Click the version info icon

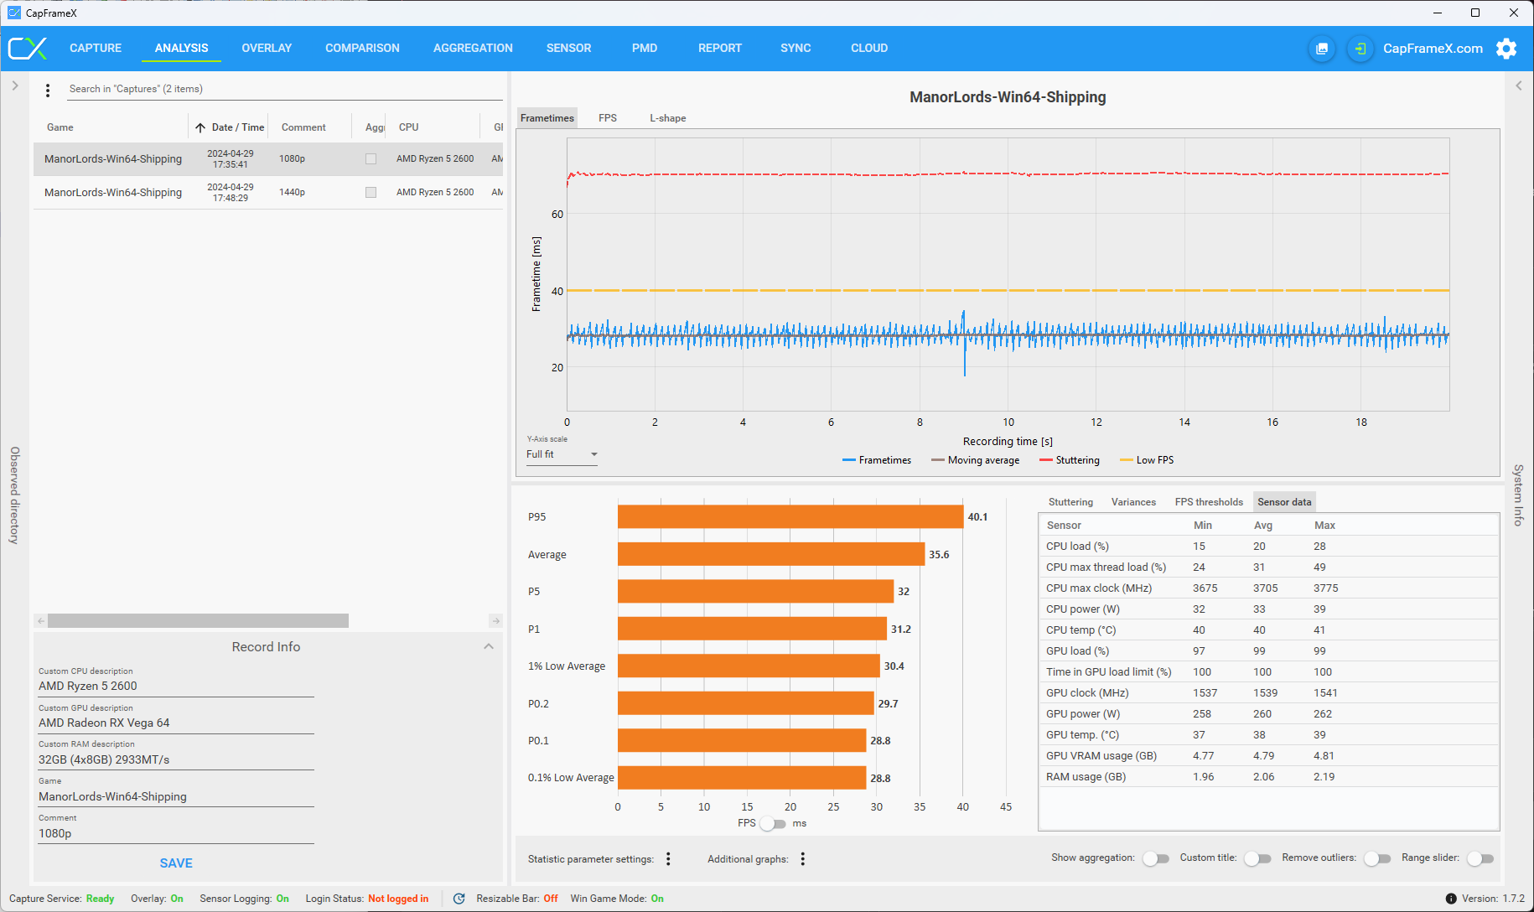[x=1451, y=899]
